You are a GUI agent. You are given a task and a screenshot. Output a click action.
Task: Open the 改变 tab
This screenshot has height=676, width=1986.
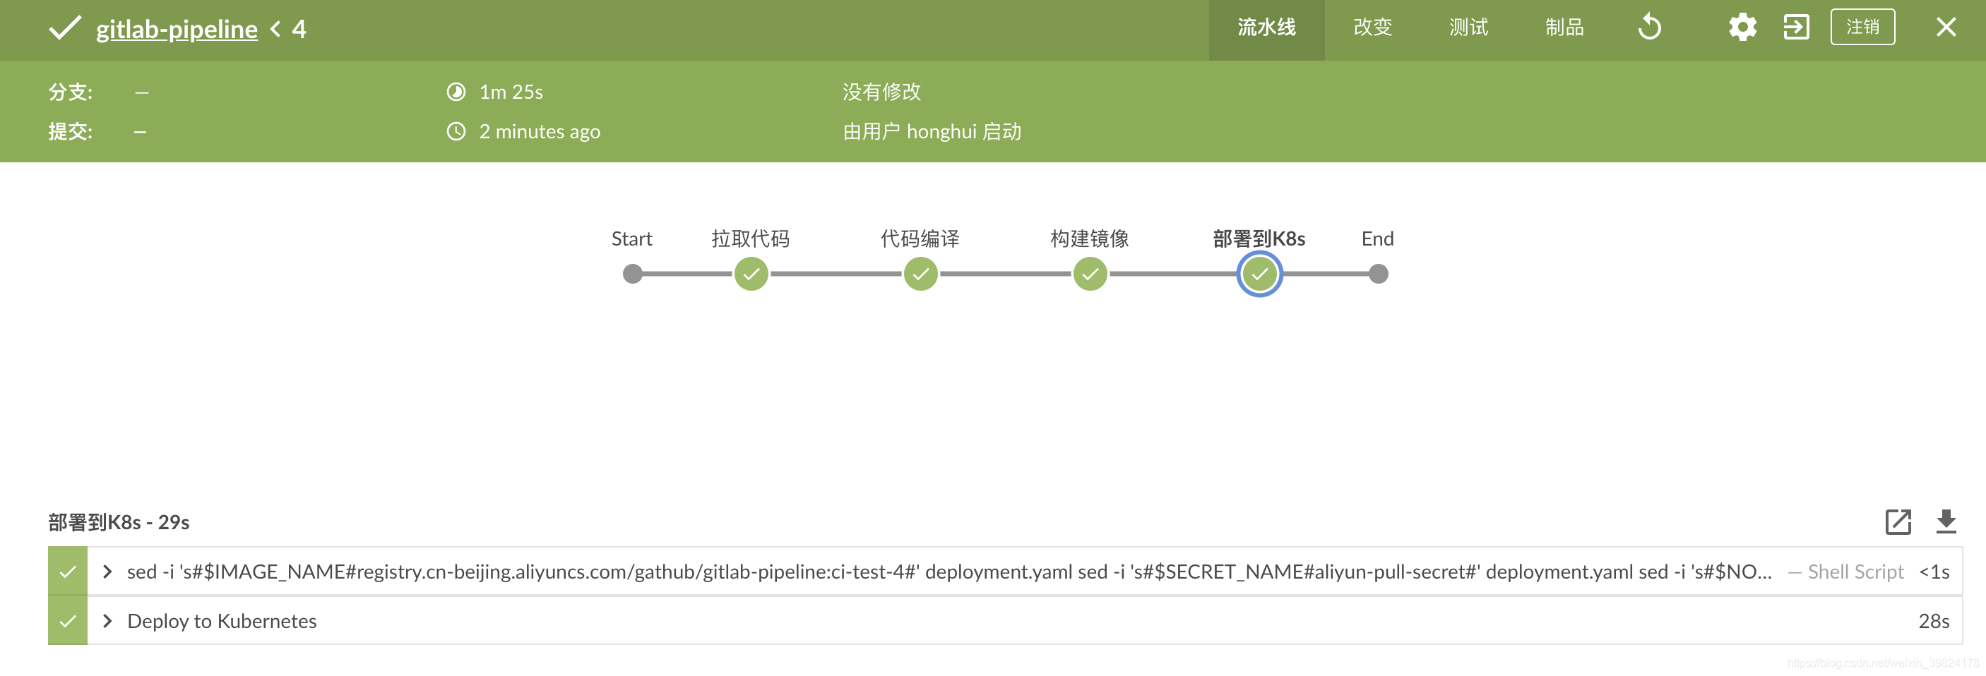click(1372, 28)
